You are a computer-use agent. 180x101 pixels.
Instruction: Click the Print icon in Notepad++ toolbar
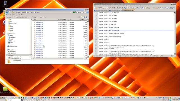(107, 8)
